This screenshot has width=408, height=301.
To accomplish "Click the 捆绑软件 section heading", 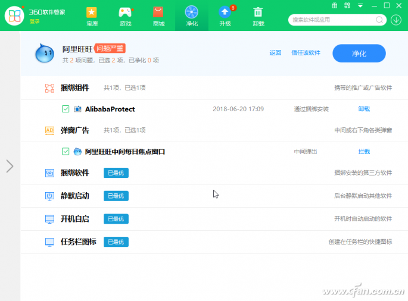I will pyautogui.click(x=75, y=173).
